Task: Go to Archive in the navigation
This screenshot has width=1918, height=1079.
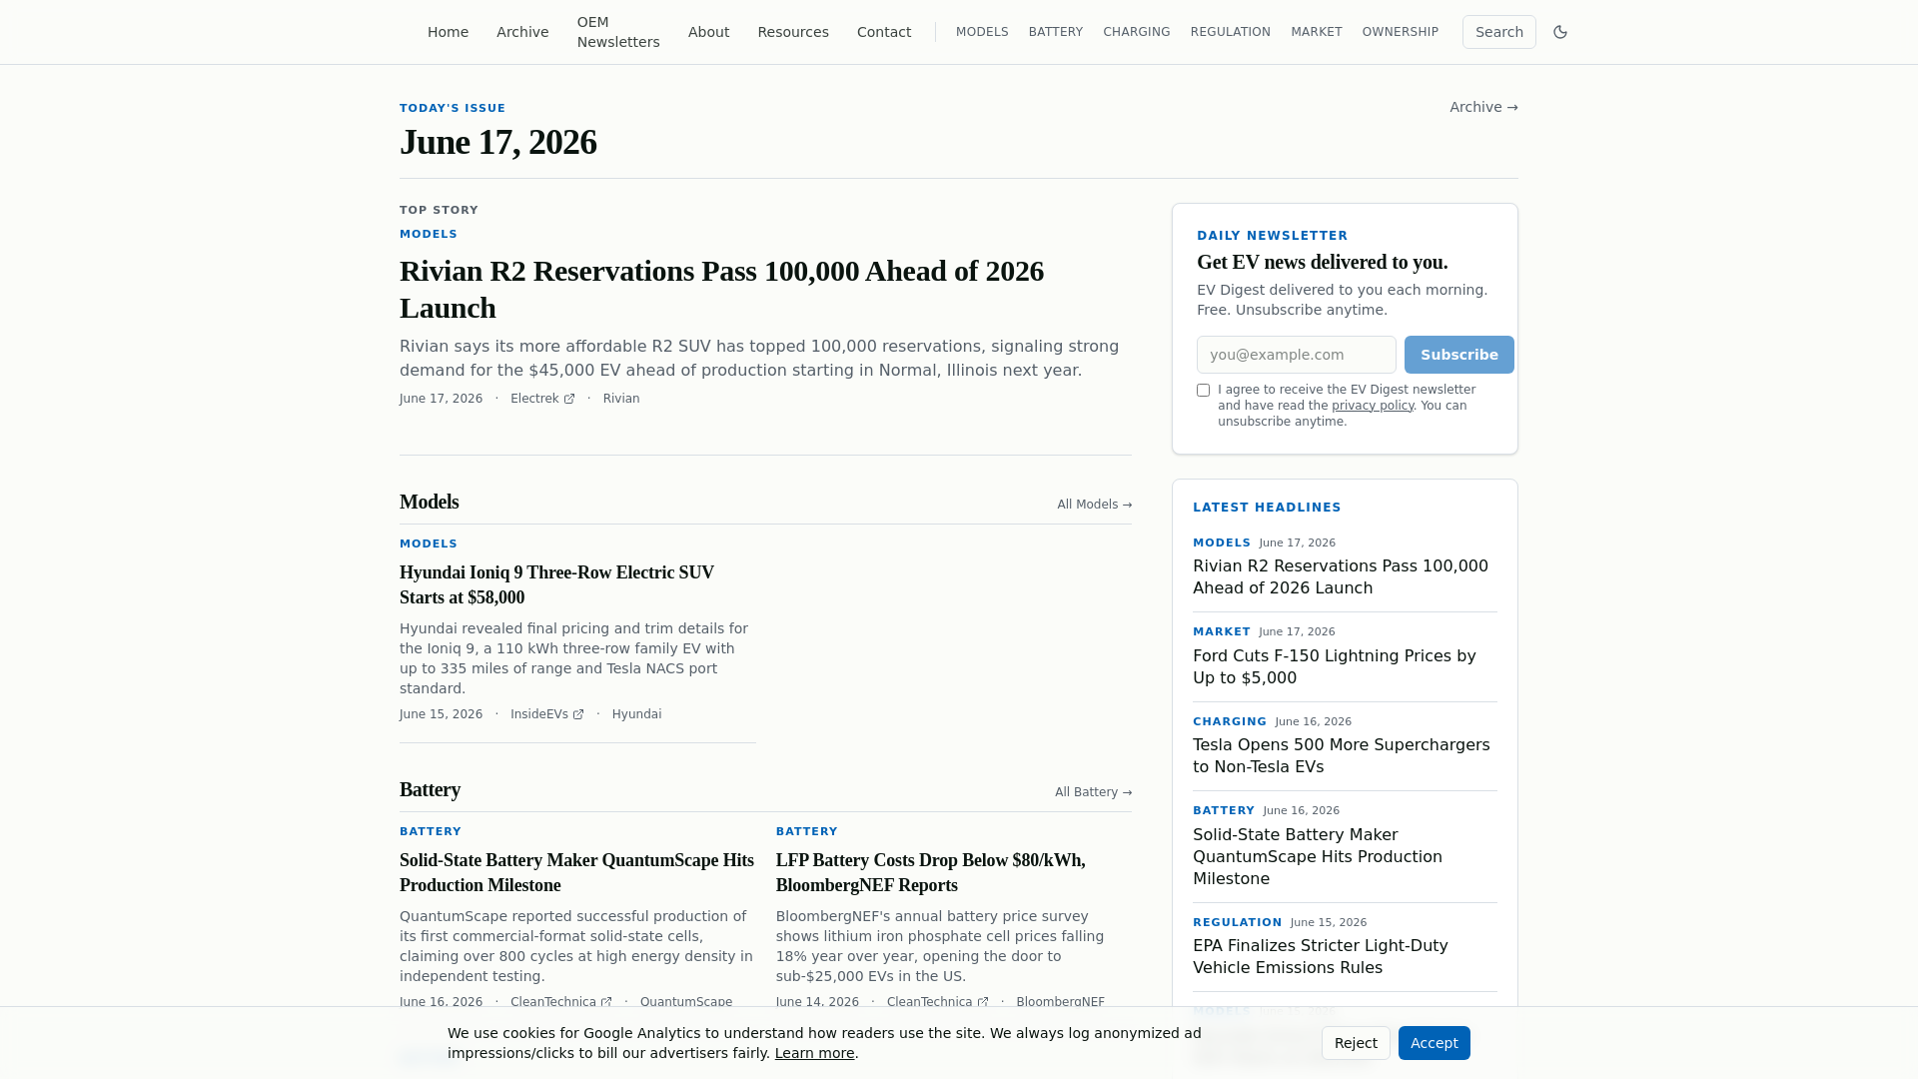Action: click(522, 32)
